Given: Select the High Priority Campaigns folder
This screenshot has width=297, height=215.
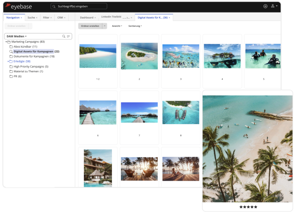Looking at the screenshot, I should click(29, 66).
